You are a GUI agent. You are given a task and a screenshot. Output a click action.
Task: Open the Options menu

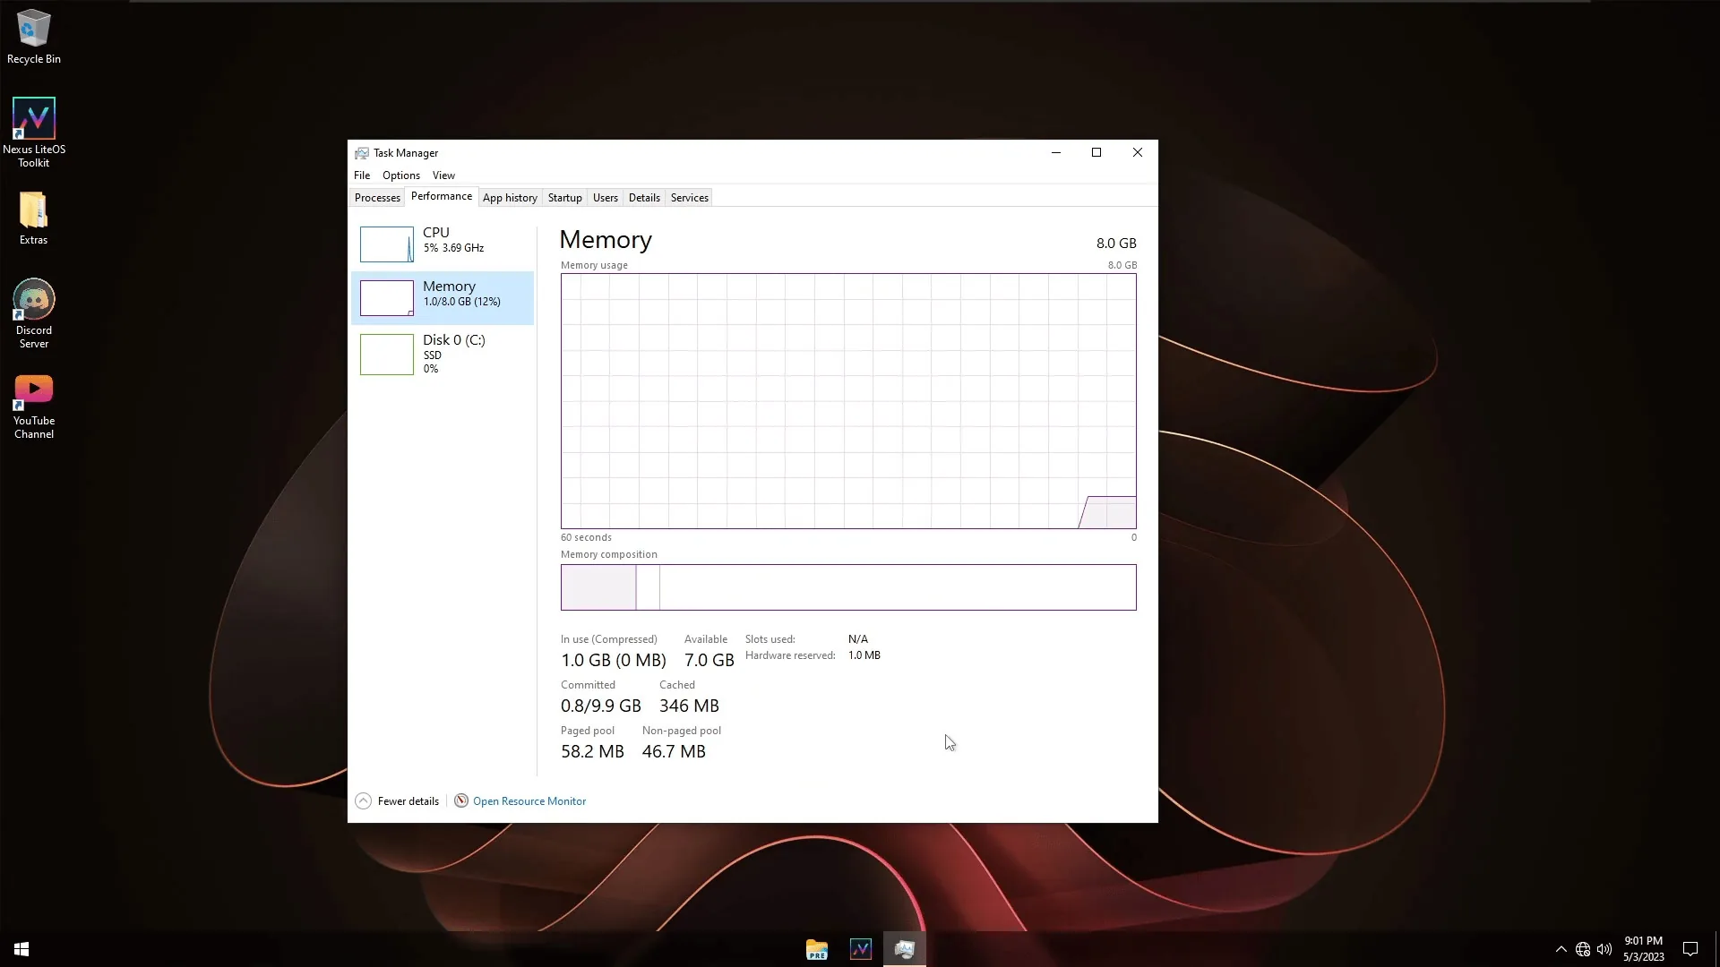[400, 175]
